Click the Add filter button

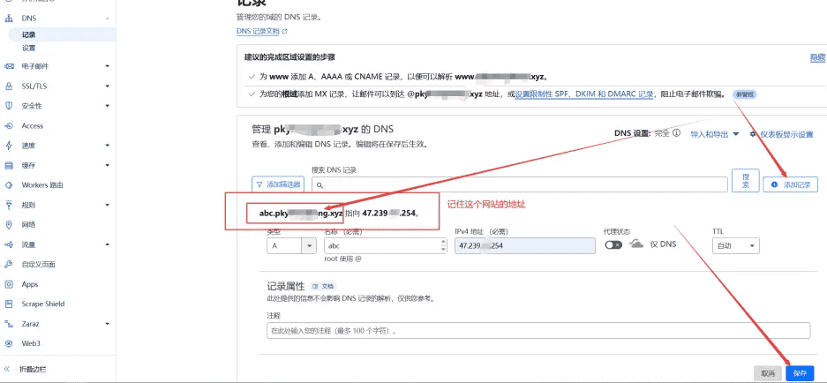[x=278, y=184]
